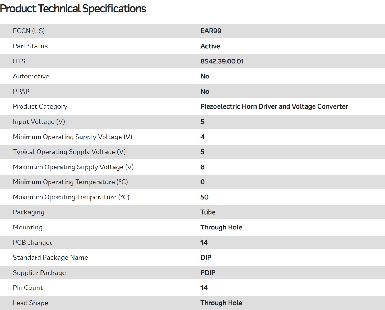This screenshot has width=385, height=310.
Task: Click the Lead Shape row label
Action: click(31, 303)
